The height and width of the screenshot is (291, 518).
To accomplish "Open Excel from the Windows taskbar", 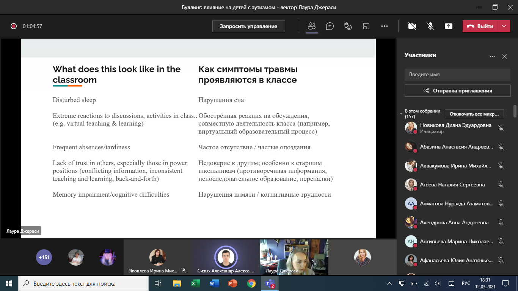I will (x=195, y=283).
